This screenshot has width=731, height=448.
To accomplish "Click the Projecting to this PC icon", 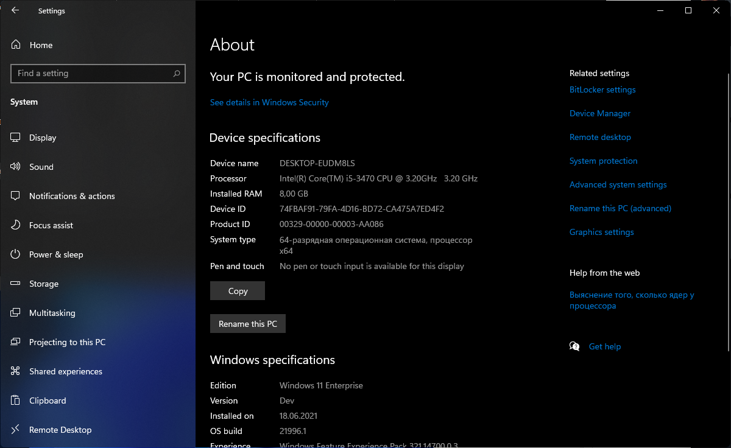I will coord(16,342).
